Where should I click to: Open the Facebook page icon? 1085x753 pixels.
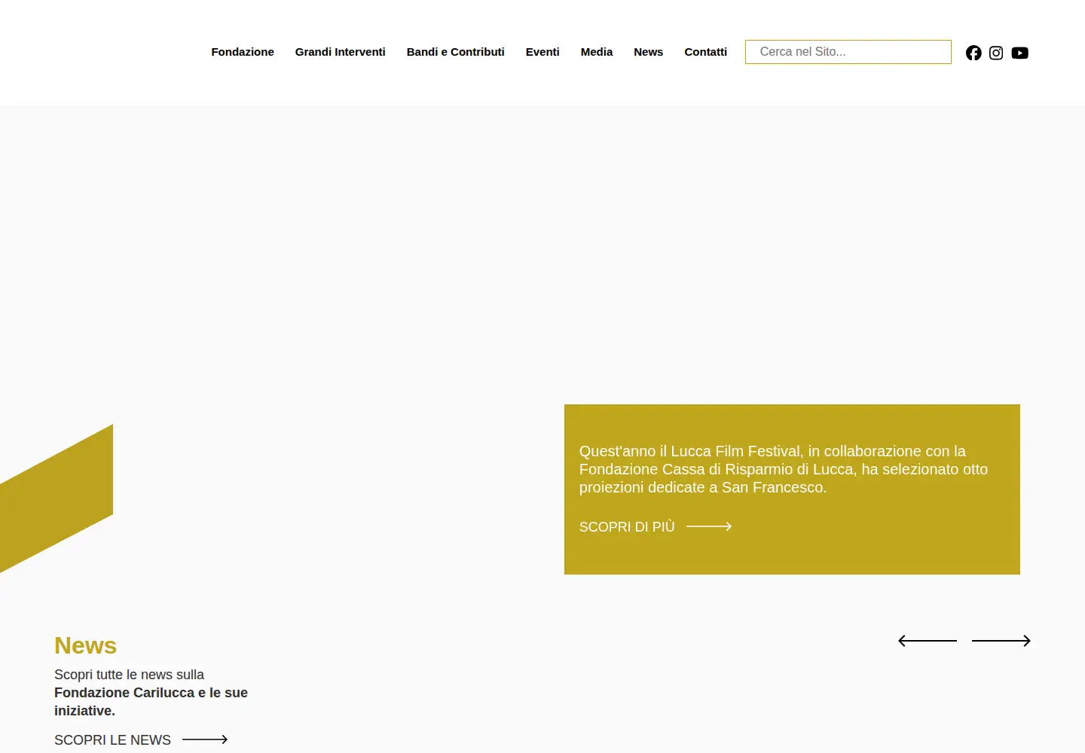pyautogui.click(x=973, y=53)
